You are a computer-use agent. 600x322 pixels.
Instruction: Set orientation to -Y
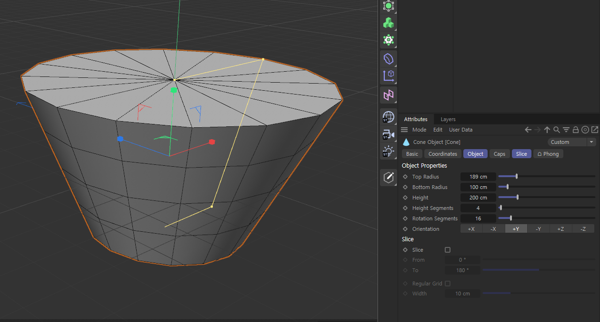(539, 229)
